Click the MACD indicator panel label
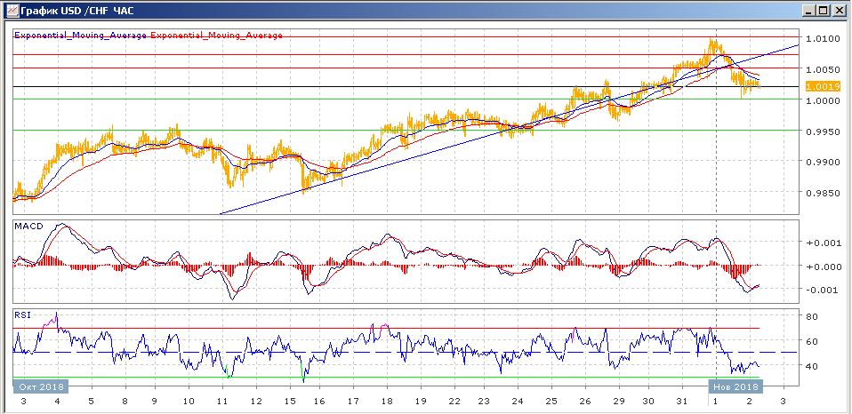Image resolution: width=852 pixels, height=414 pixels. [x=28, y=226]
